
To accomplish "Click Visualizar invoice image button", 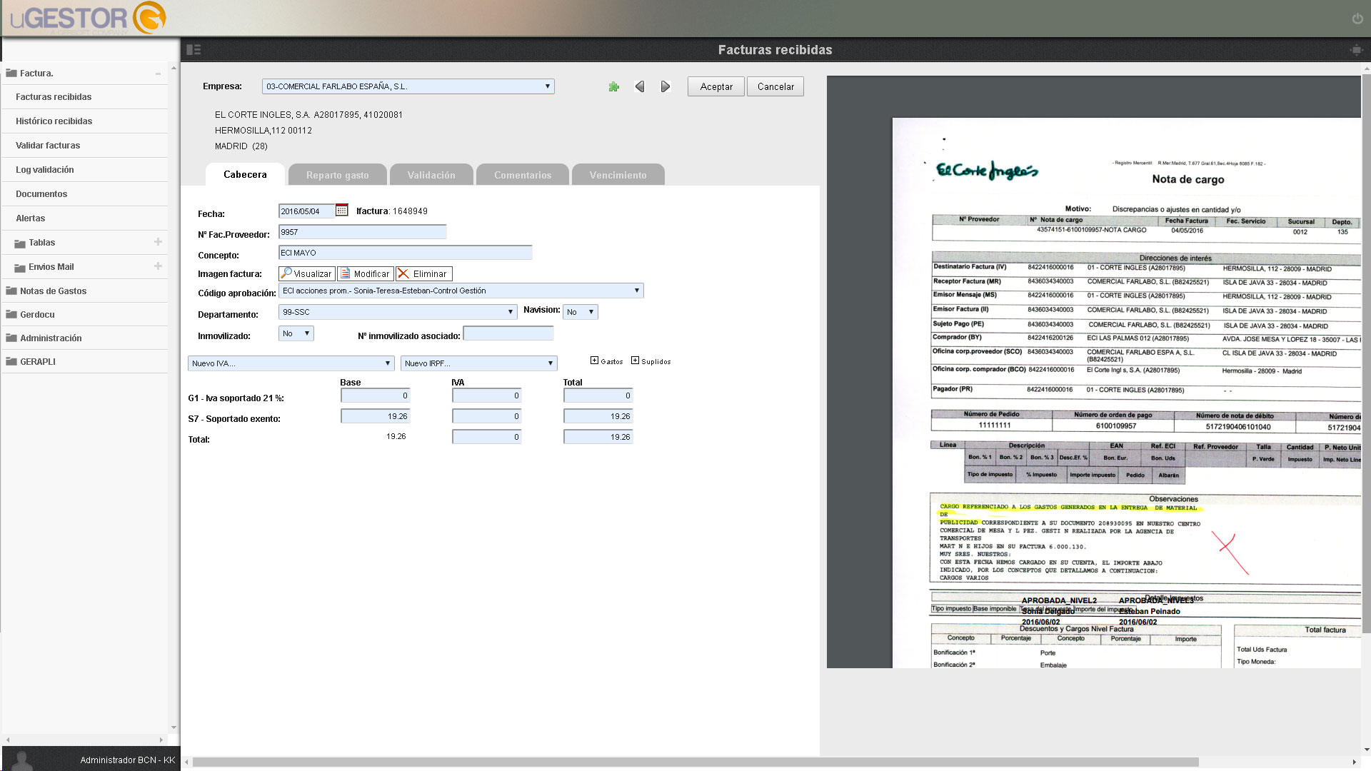I will coord(307,273).
